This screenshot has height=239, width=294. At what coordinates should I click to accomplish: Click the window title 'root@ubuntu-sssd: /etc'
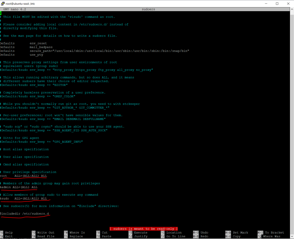(x=20, y=4)
